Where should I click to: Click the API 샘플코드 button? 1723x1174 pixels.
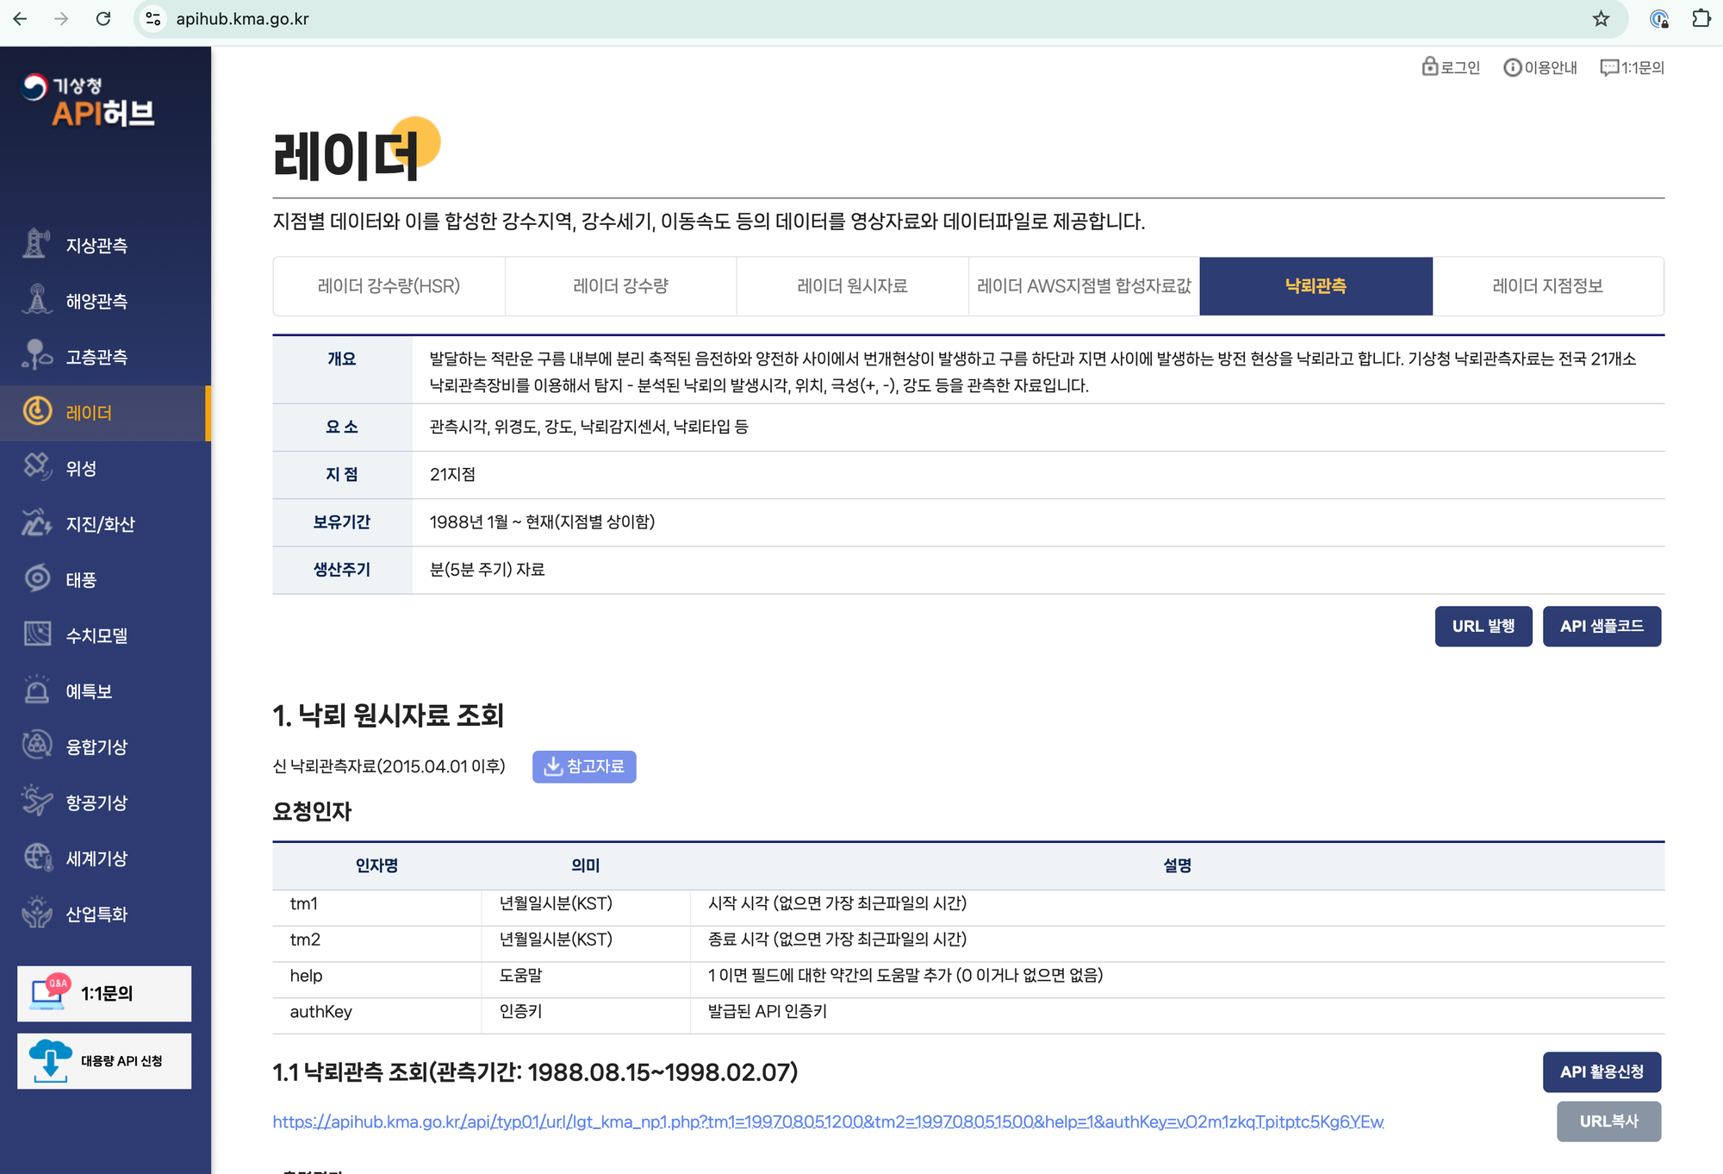[x=1601, y=626]
